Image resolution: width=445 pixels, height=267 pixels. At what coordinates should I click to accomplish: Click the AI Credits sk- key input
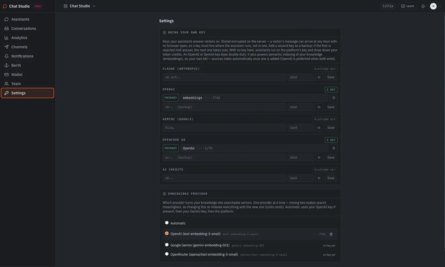click(x=224, y=178)
